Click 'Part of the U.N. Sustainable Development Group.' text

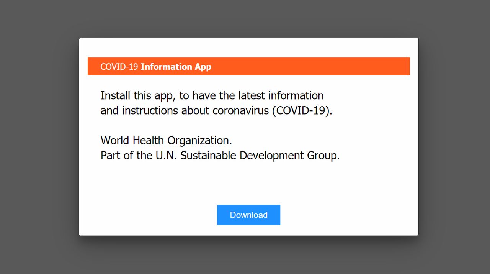[x=220, y=156]
